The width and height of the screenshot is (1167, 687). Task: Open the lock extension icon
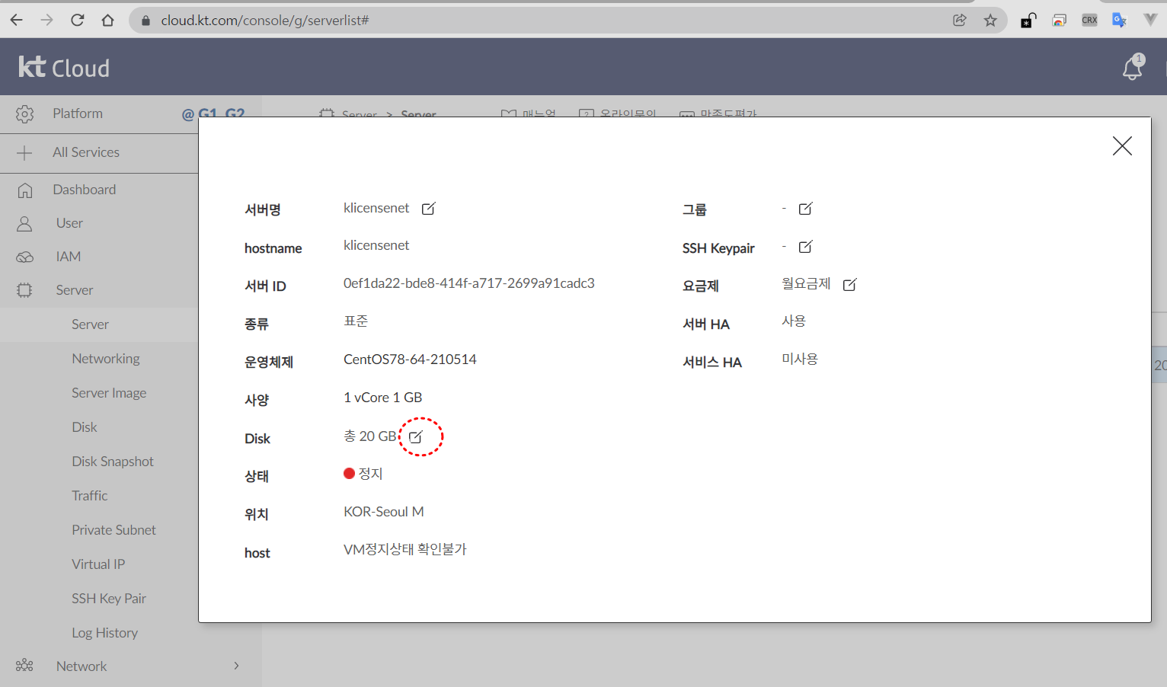pos(1028,20)
